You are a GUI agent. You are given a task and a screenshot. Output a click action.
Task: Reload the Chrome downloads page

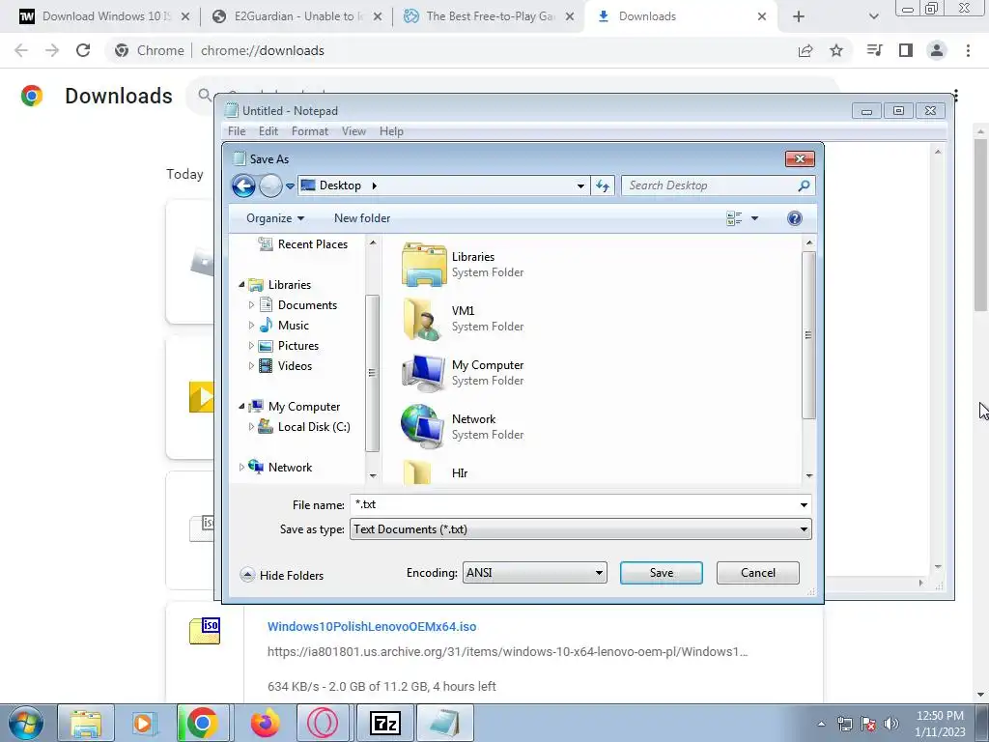(x=83, y=50)
